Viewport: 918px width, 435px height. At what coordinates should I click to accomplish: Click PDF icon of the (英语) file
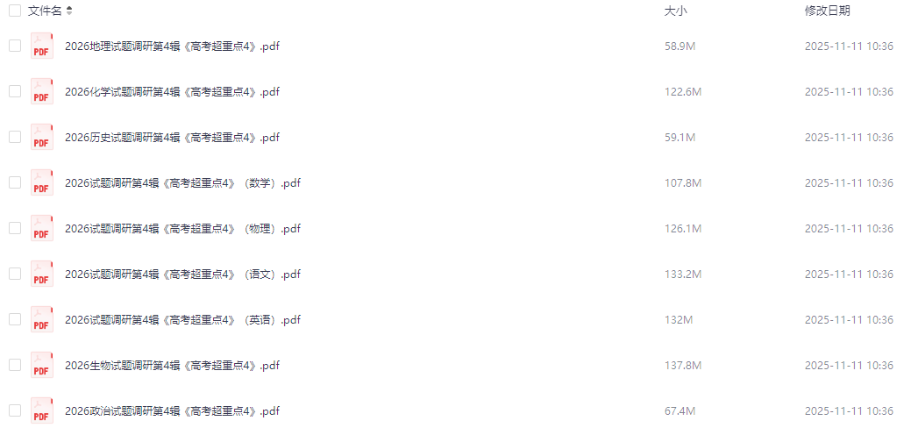[41, 319]
